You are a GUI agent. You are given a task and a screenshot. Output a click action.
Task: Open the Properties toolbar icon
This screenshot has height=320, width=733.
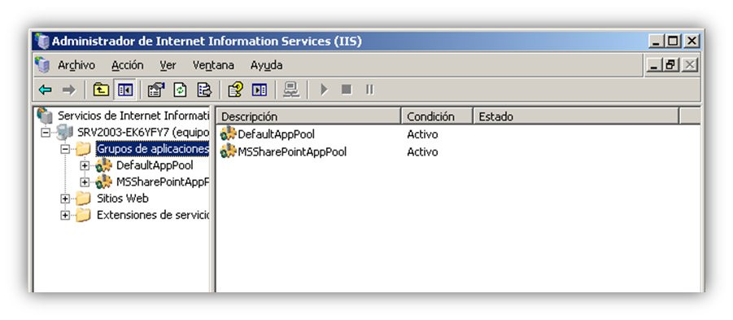coord(156,90)
